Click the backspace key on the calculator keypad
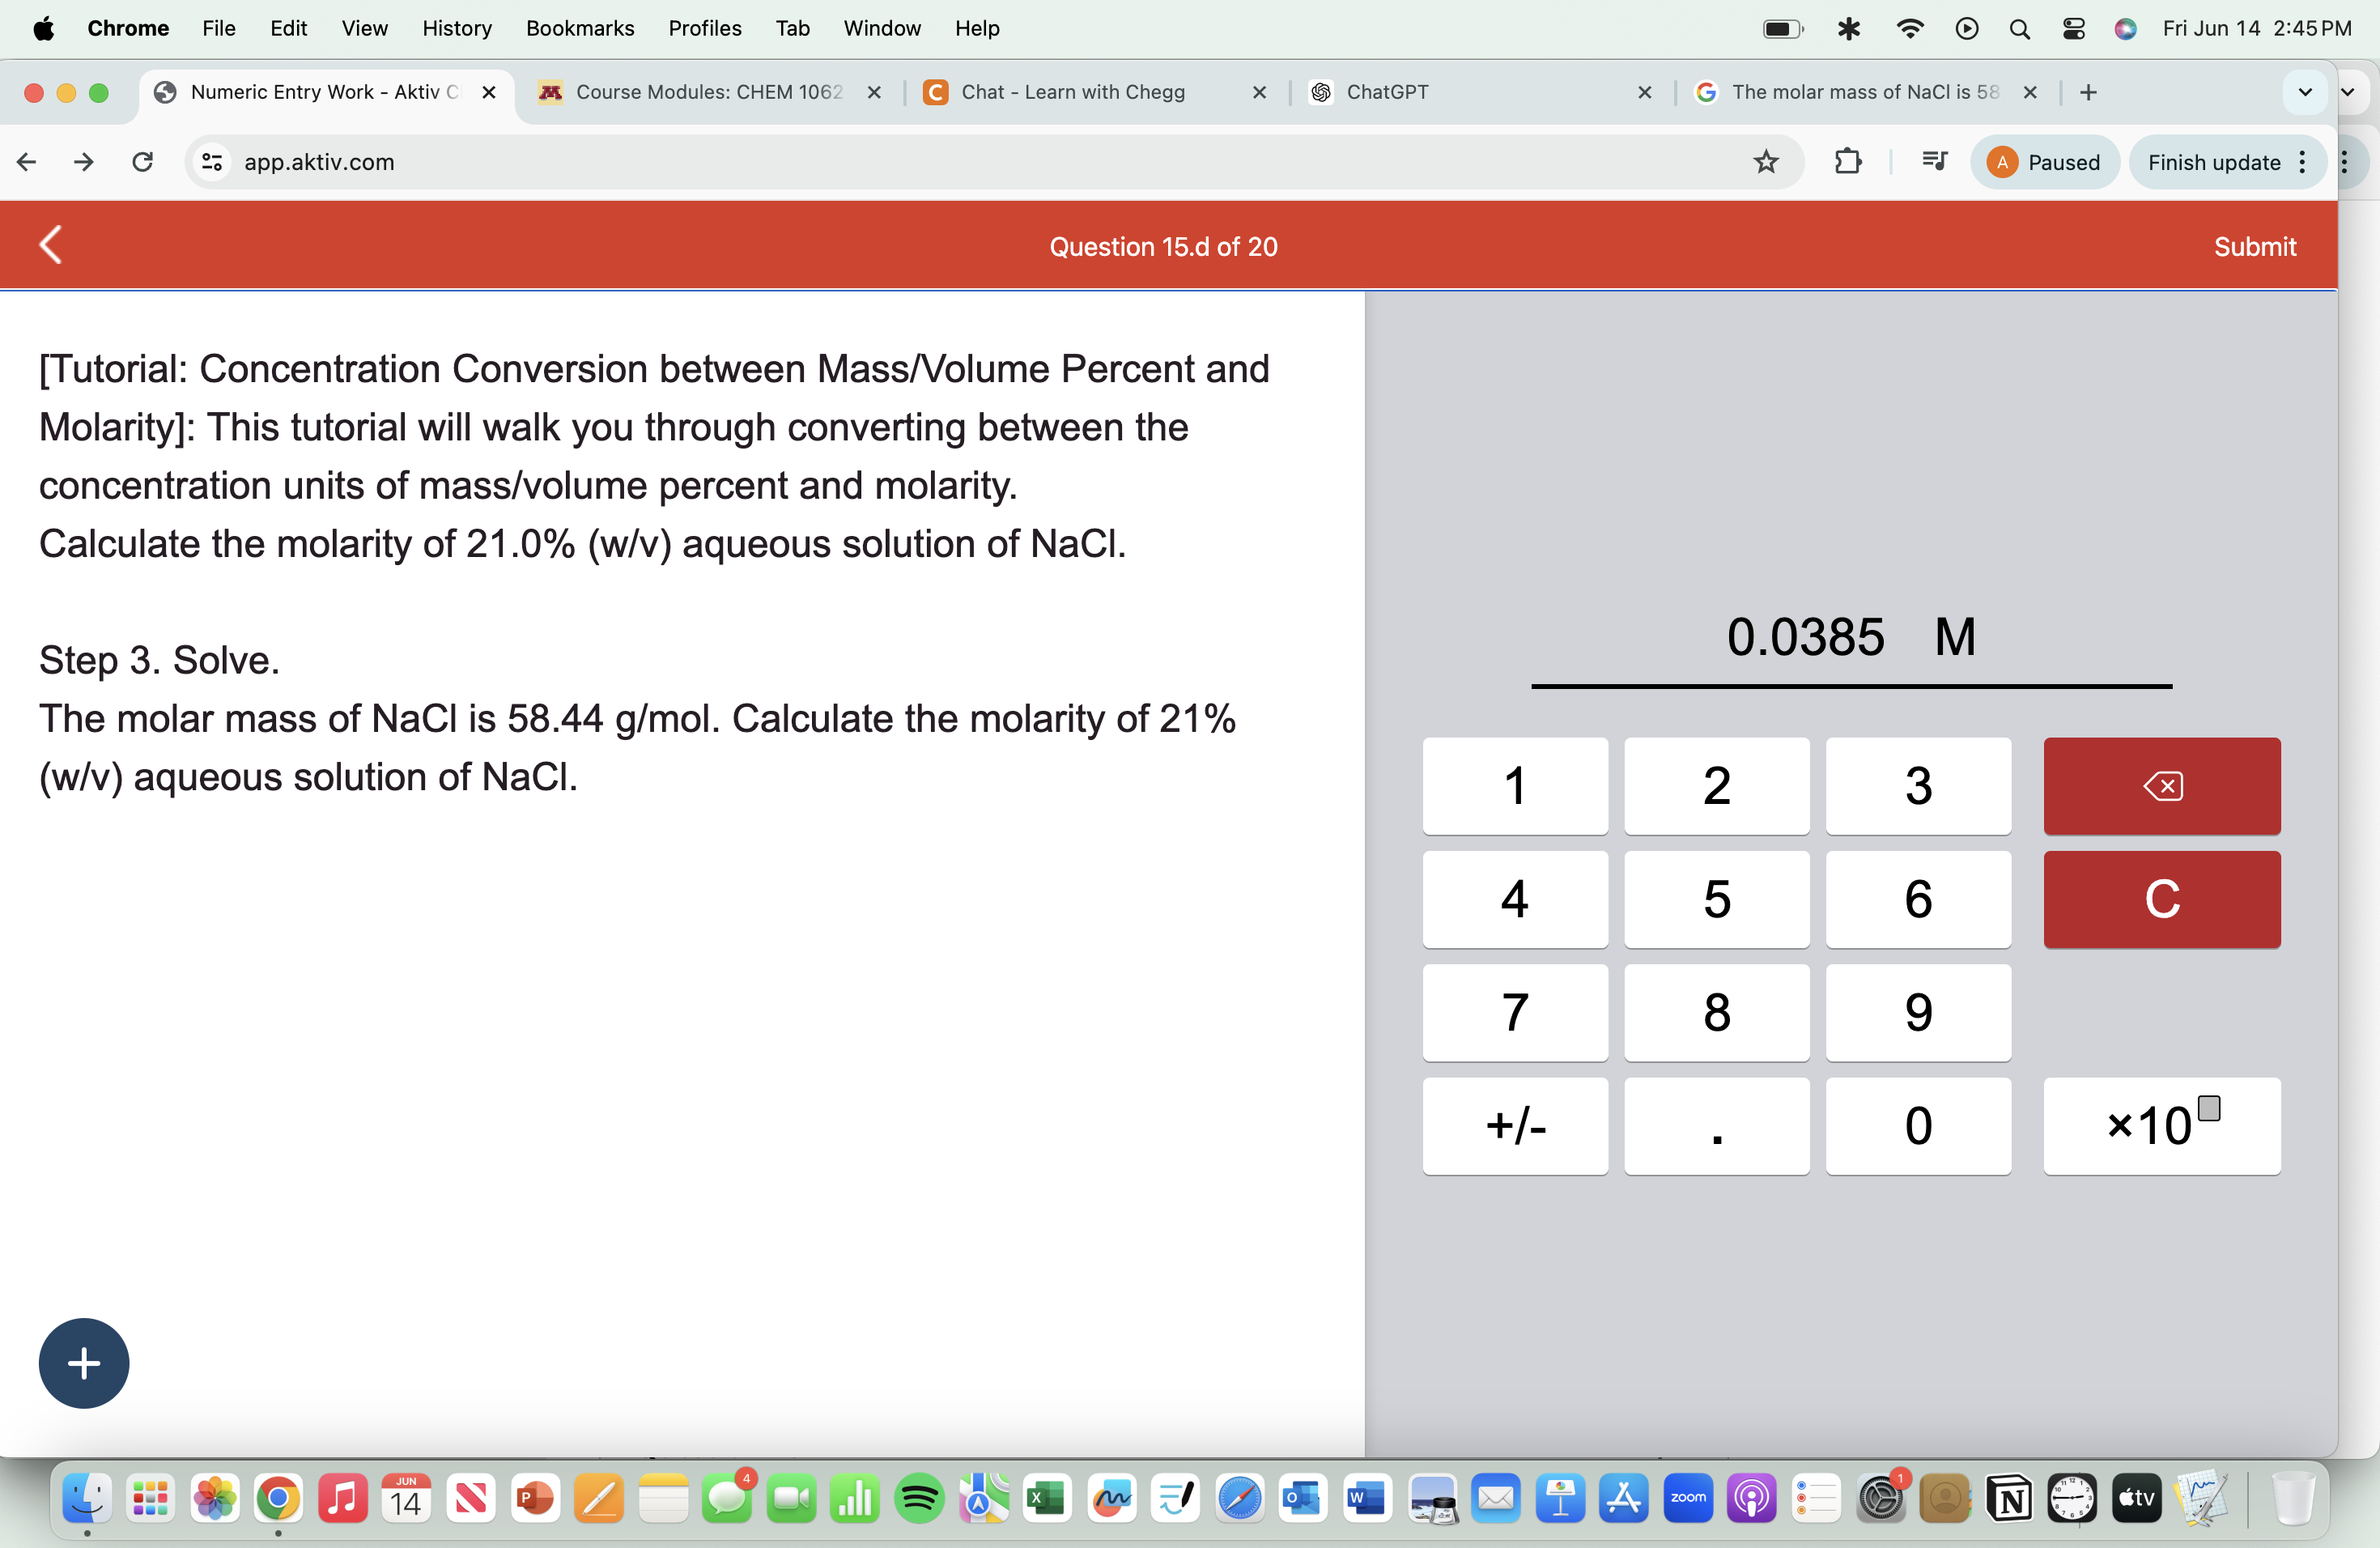The image size is (2380, 1548). (x=2162, y=786)
